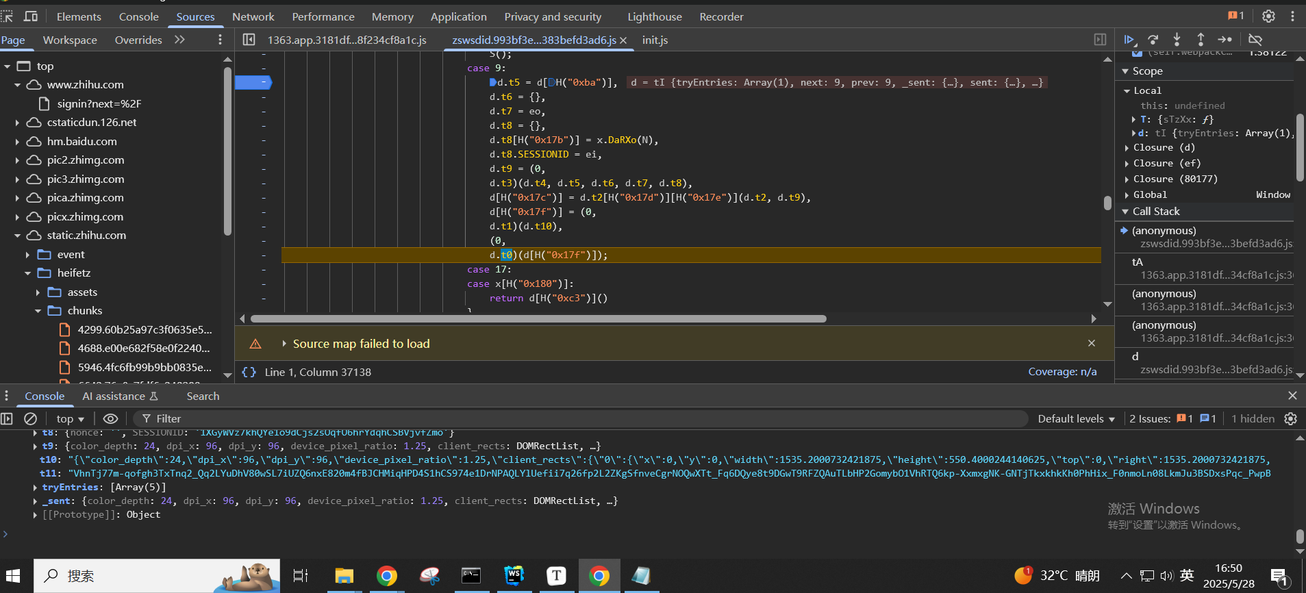Switch to the Network panel tab

tap(253, 16)
